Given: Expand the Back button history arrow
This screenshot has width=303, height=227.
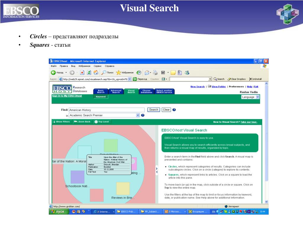Looking at the screenshot, I should click(x=66, y=73).
